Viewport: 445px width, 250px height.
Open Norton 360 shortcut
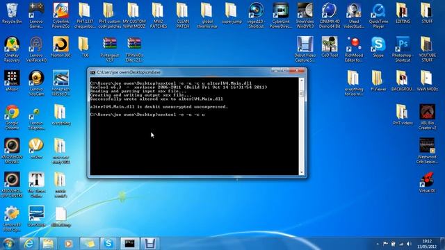60,47
